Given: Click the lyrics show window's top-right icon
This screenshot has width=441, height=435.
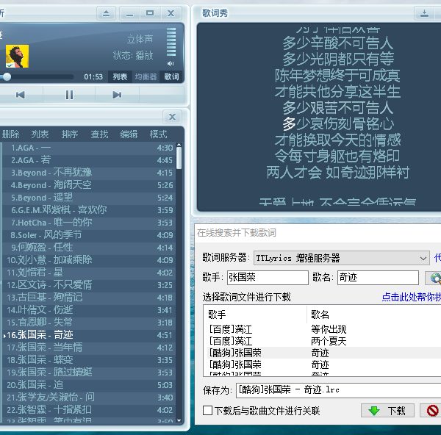Looking at the screenshot, I should click(x=425, y=13).
